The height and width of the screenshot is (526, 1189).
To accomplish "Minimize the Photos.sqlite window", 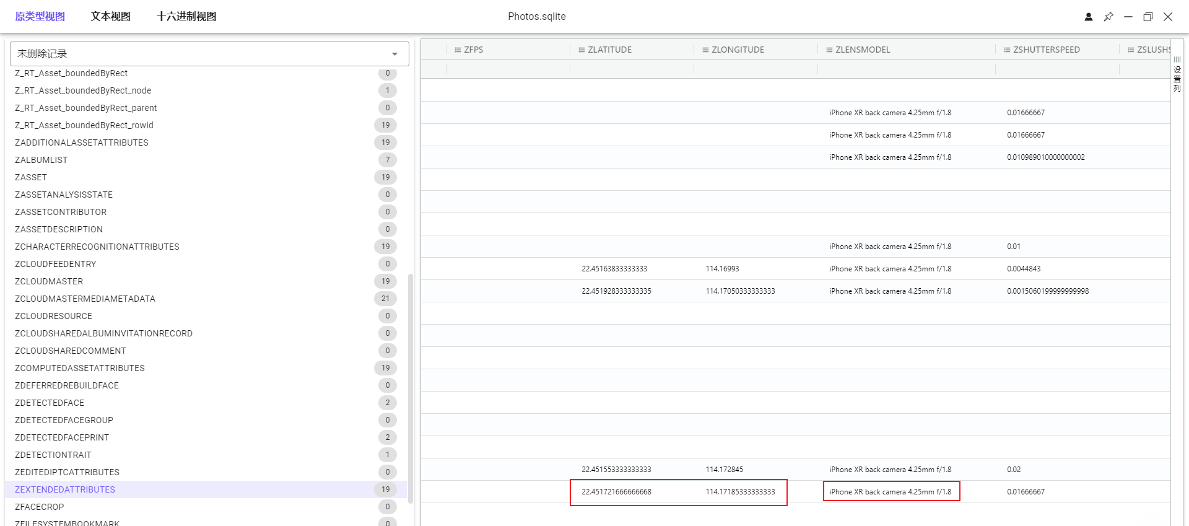I will pyautogui.click(x=1128, y=17).
